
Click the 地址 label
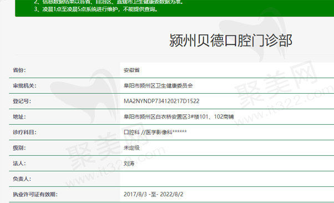coord(19,116)
